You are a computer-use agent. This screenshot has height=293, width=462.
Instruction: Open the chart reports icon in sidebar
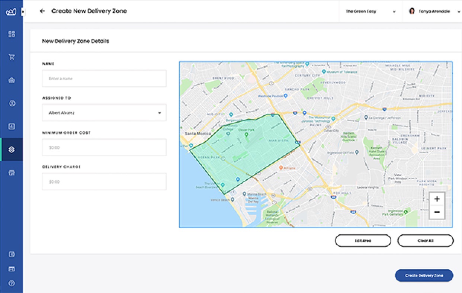[x=12, y=126]
